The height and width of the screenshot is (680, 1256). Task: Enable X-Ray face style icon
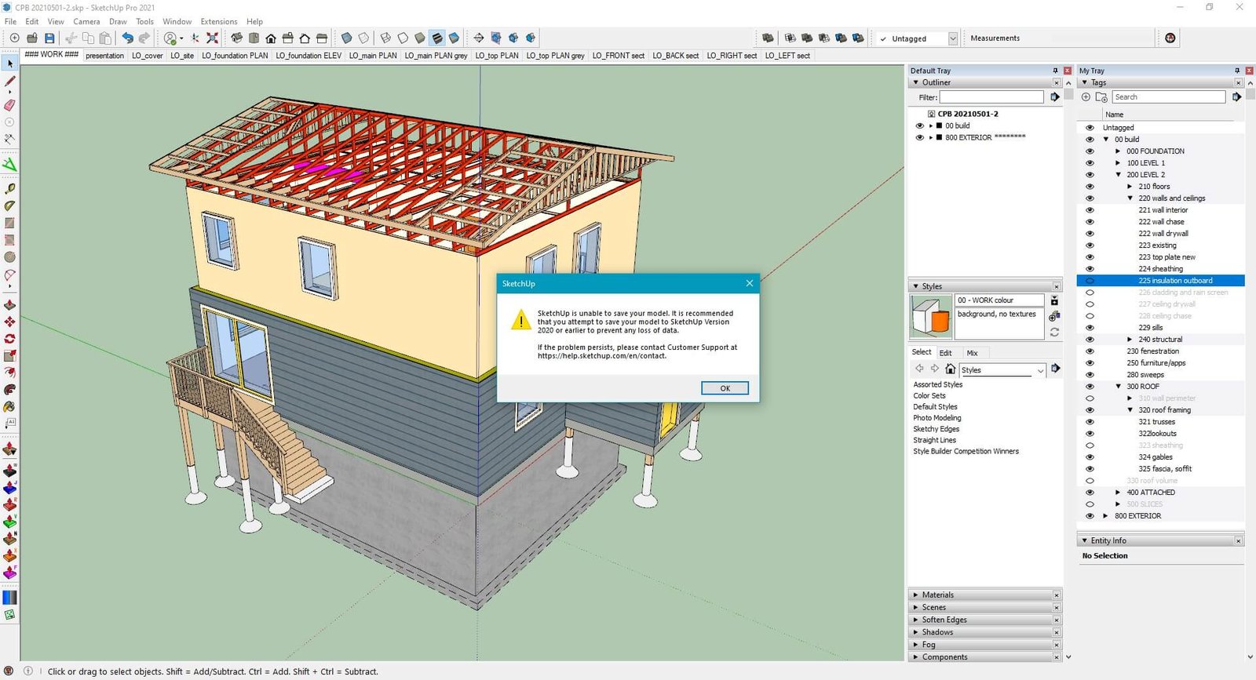346,38
